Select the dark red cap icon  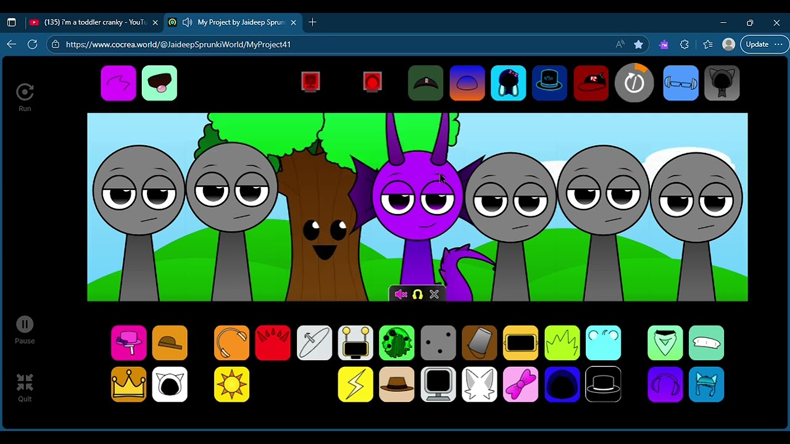tap(591, 83)
